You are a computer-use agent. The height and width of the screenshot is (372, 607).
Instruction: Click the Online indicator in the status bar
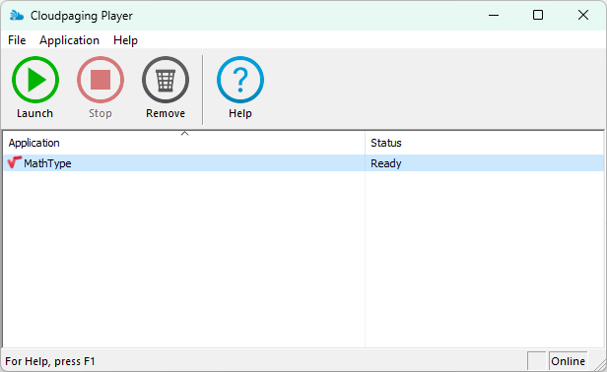[568, 361]
